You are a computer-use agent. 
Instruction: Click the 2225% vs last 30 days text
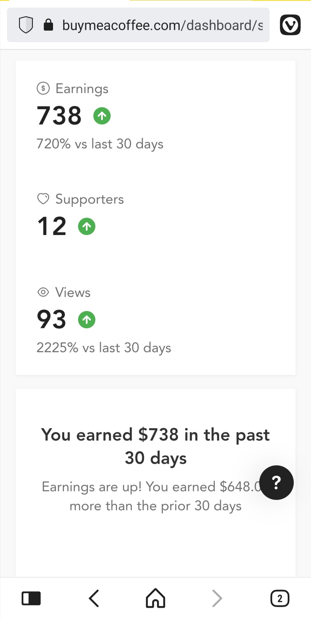pos(104,348)
